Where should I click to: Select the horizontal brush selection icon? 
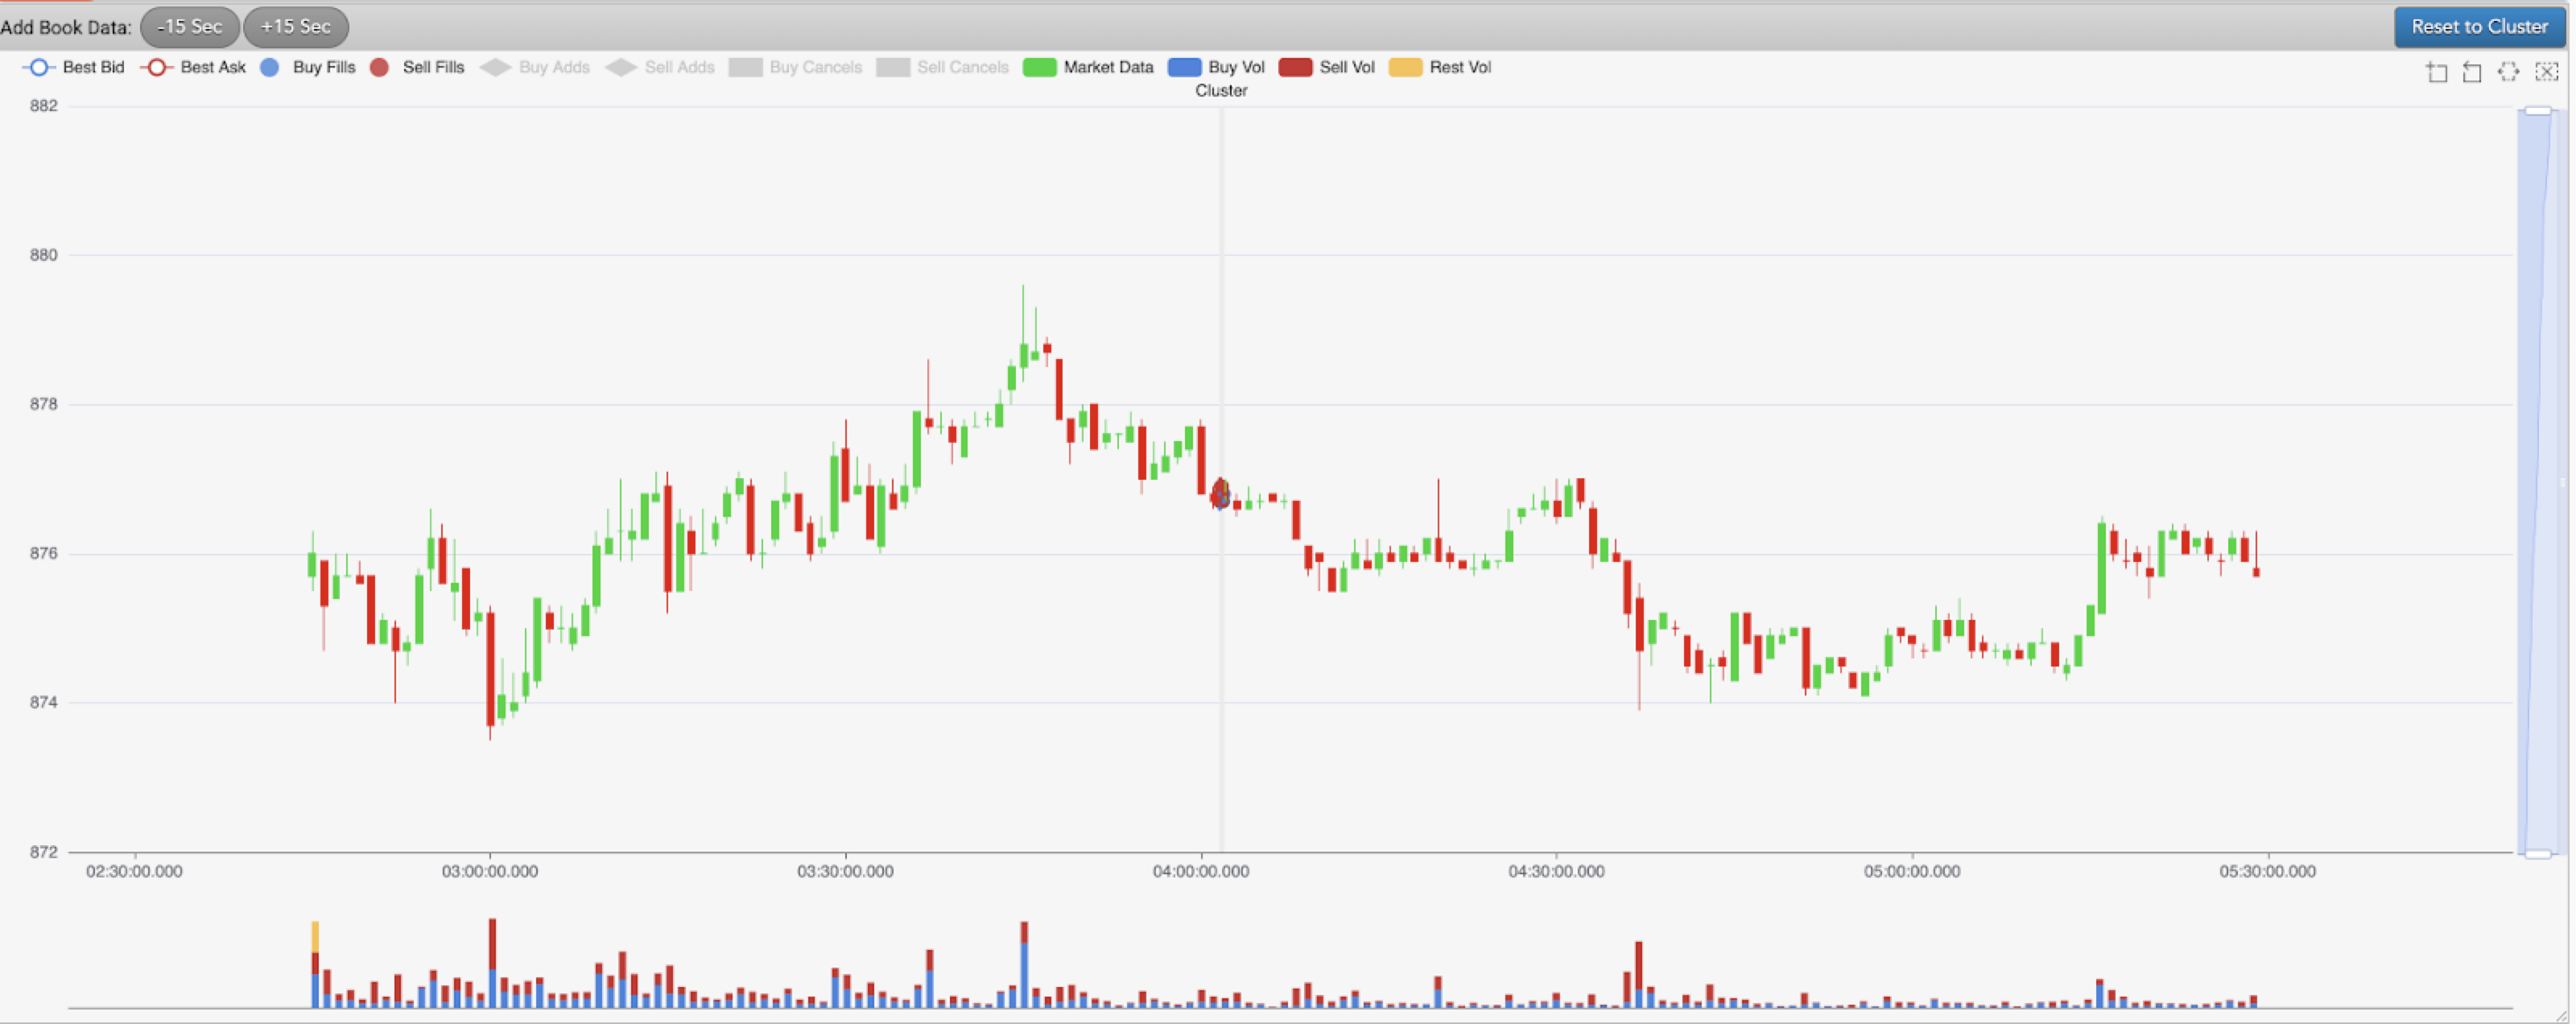2508,72
